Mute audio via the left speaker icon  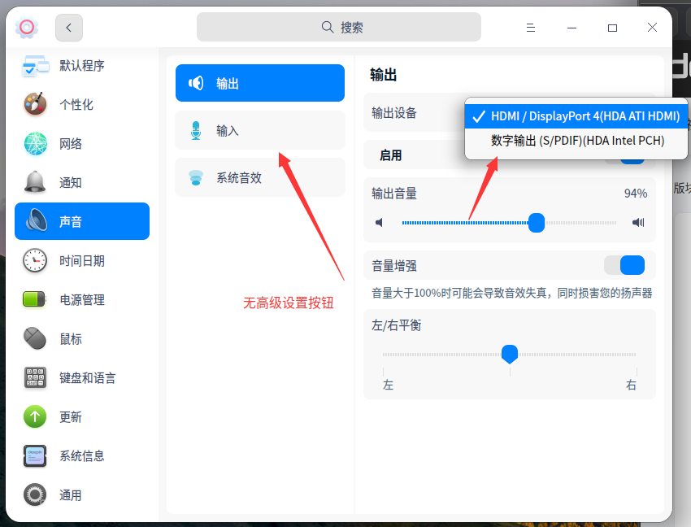tap(379, 222)
